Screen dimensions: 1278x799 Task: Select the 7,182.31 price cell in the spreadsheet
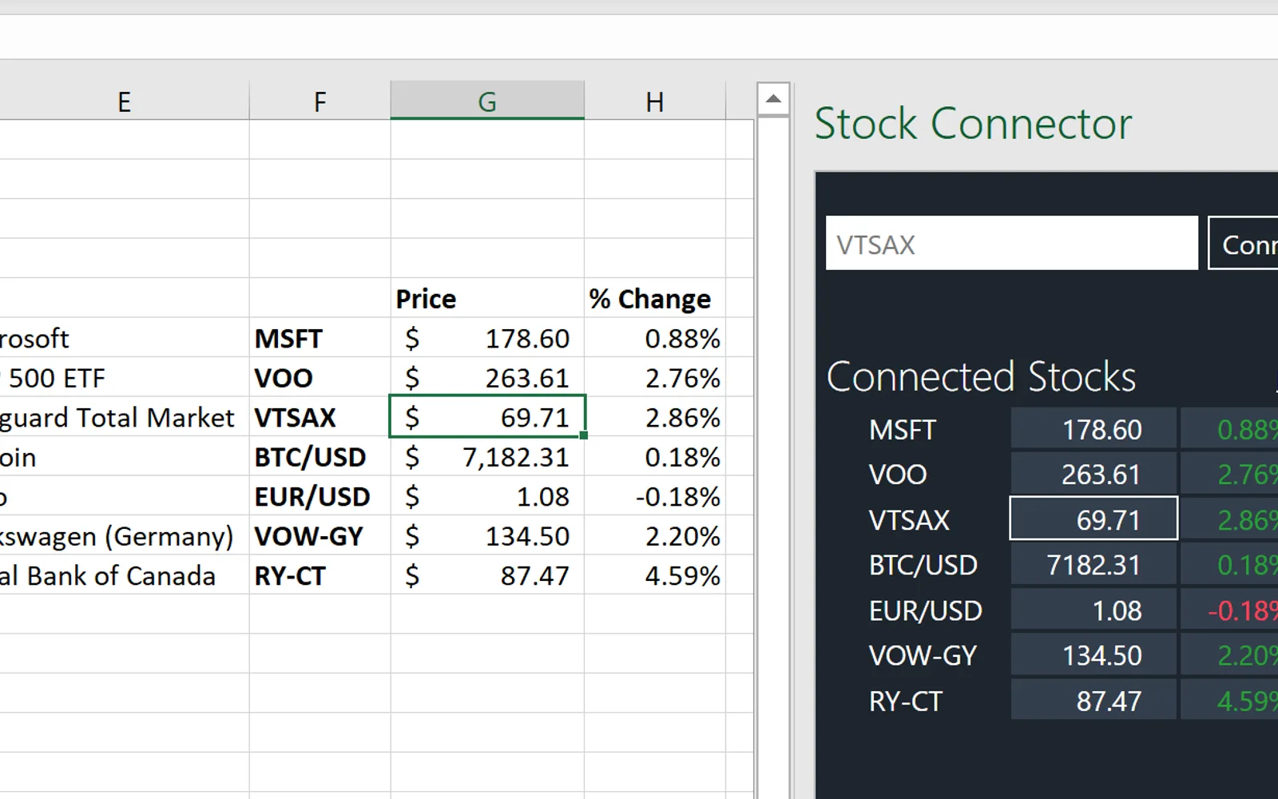(x=487, y=456)
